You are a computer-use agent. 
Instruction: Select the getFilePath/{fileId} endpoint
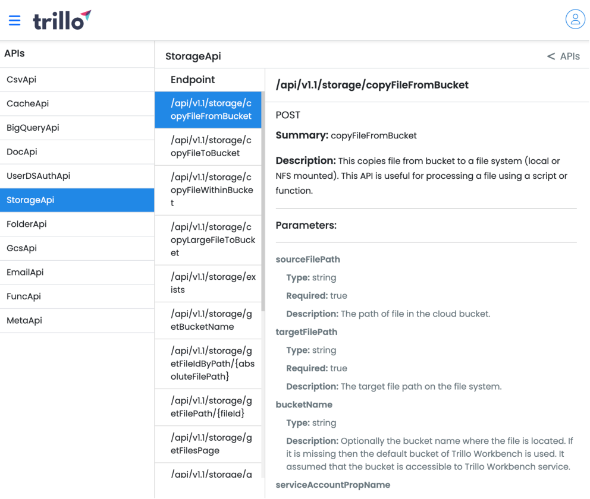pos(208,408)
